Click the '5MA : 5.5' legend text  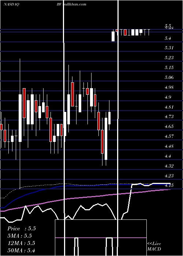20,236
